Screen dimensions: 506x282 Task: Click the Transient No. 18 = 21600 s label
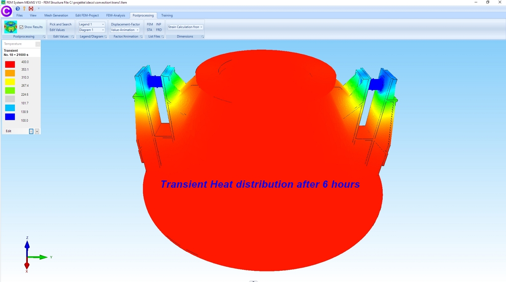[x=16, y=53]
